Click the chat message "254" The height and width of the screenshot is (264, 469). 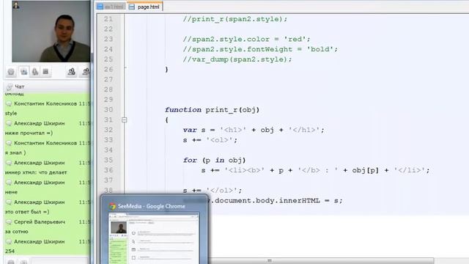point(10,251)
